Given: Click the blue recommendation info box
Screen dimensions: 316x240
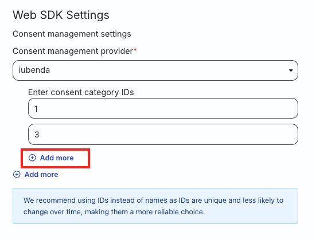Looking at the screenshot, I should coord(155,206).
